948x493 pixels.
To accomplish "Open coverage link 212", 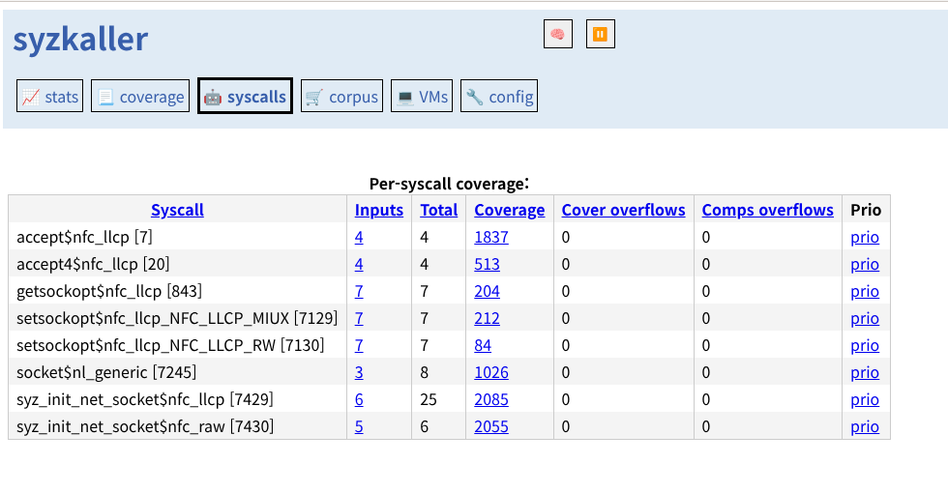I will pyautogui.click(x=488, y=318).
